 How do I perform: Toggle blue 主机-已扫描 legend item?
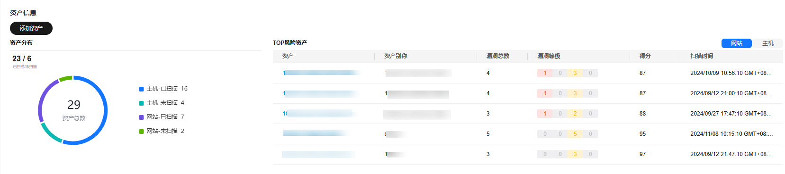163,89
